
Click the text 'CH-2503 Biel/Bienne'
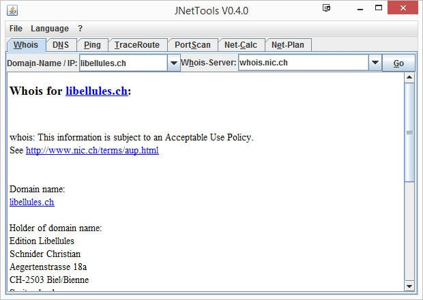coord(49,280)
